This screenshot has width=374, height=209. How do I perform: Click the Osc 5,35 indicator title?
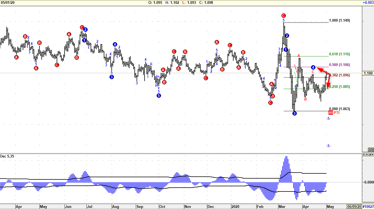pyautogui.click(x=7, y=156)
